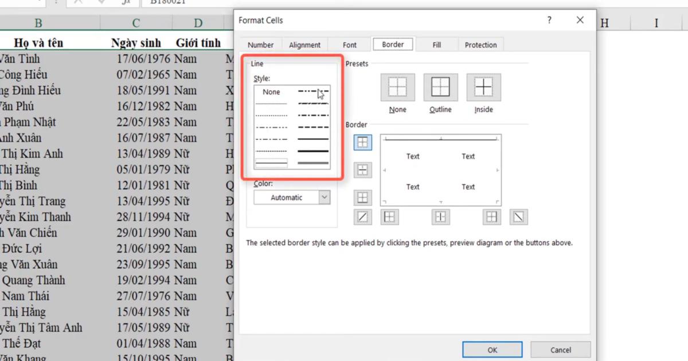Apply the Inside border preset
The image size is (688, 361).
[x=483, y=87]
